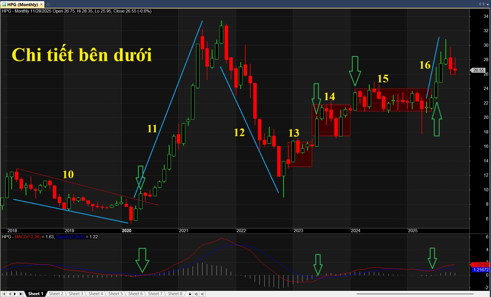Viewport: 491px width, 297px height.
Task: Click the Signal(12,26,9) indicator label
Action: (70, 237)
